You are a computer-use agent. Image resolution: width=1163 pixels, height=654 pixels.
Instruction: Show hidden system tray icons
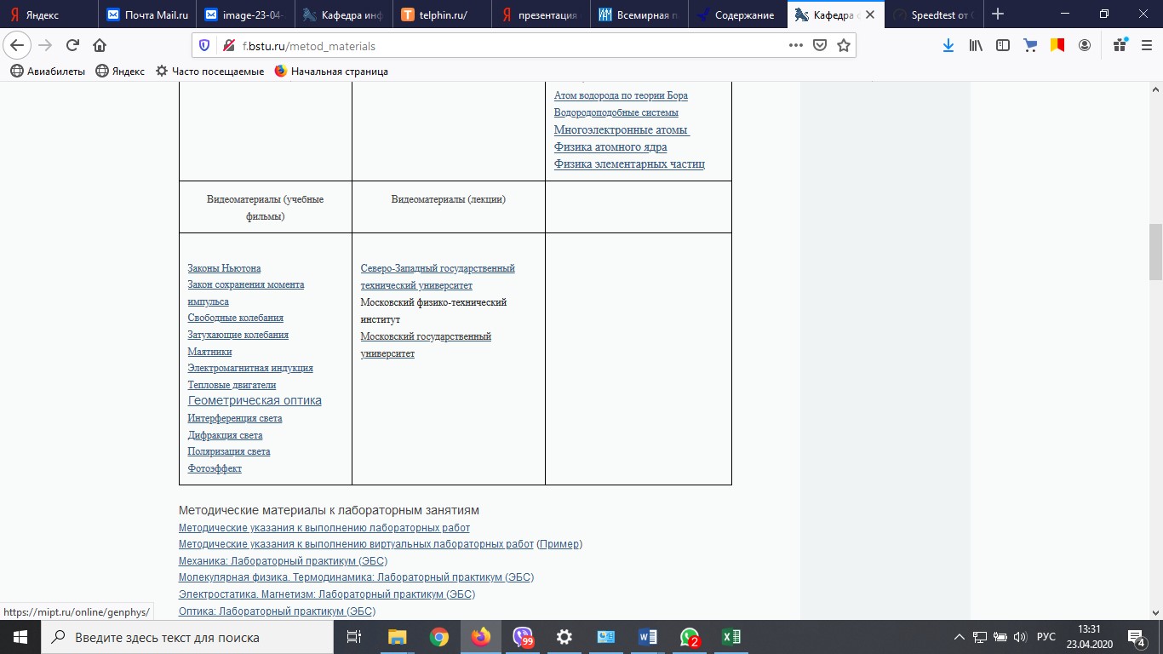tap(960, 637)
